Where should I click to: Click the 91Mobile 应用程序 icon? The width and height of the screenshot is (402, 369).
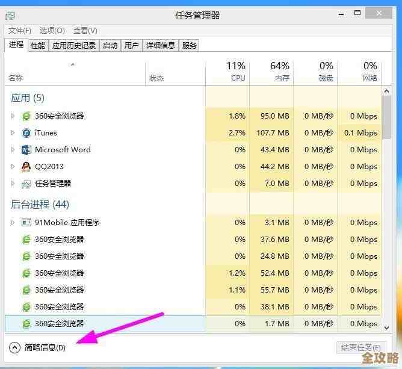point(26,222)
